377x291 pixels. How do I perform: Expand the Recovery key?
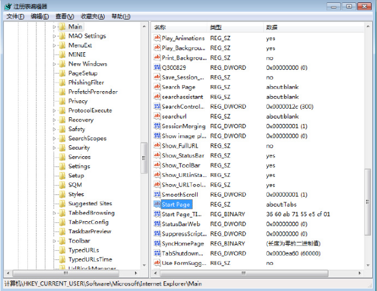click(x=54, y=120)
